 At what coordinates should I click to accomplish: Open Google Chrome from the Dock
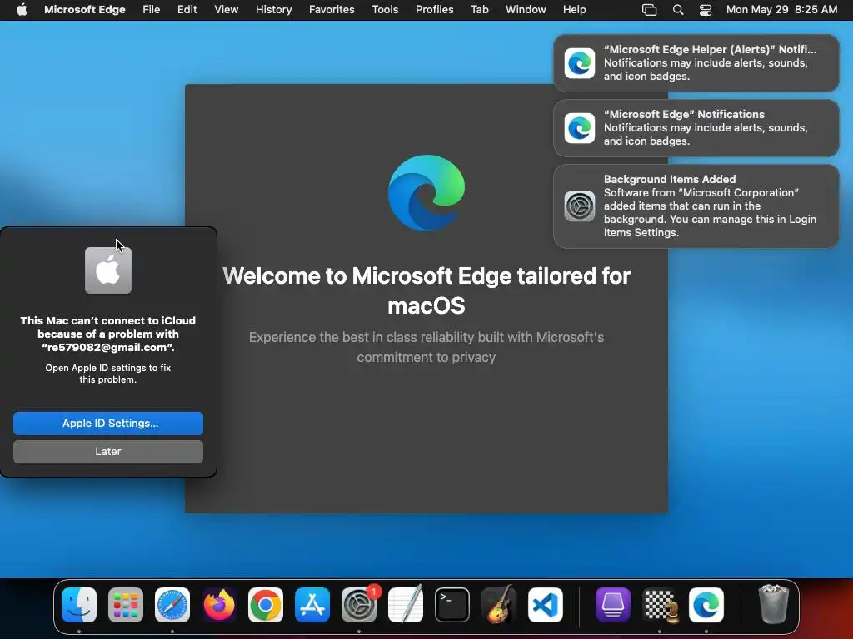pos(266,606)
